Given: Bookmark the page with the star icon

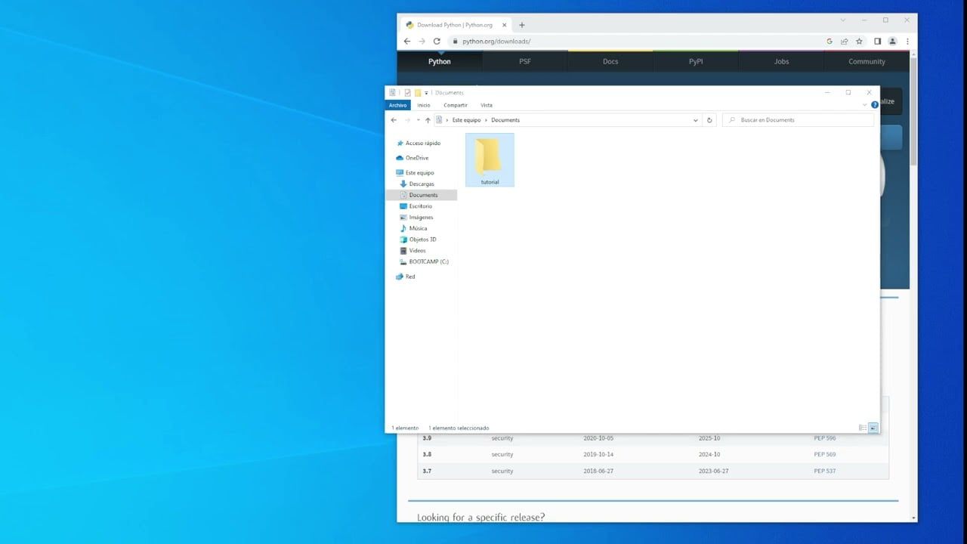Looking at the screenshot, I should (860, 41).
